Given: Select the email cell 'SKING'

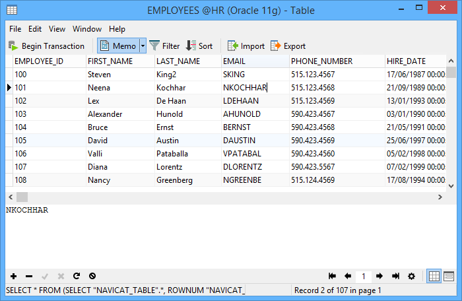Looking at the screenshot, I should 255,75.
